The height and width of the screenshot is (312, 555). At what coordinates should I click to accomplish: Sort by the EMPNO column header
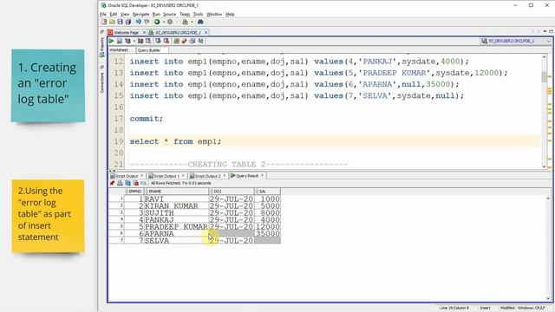click(x=134, y=192)
